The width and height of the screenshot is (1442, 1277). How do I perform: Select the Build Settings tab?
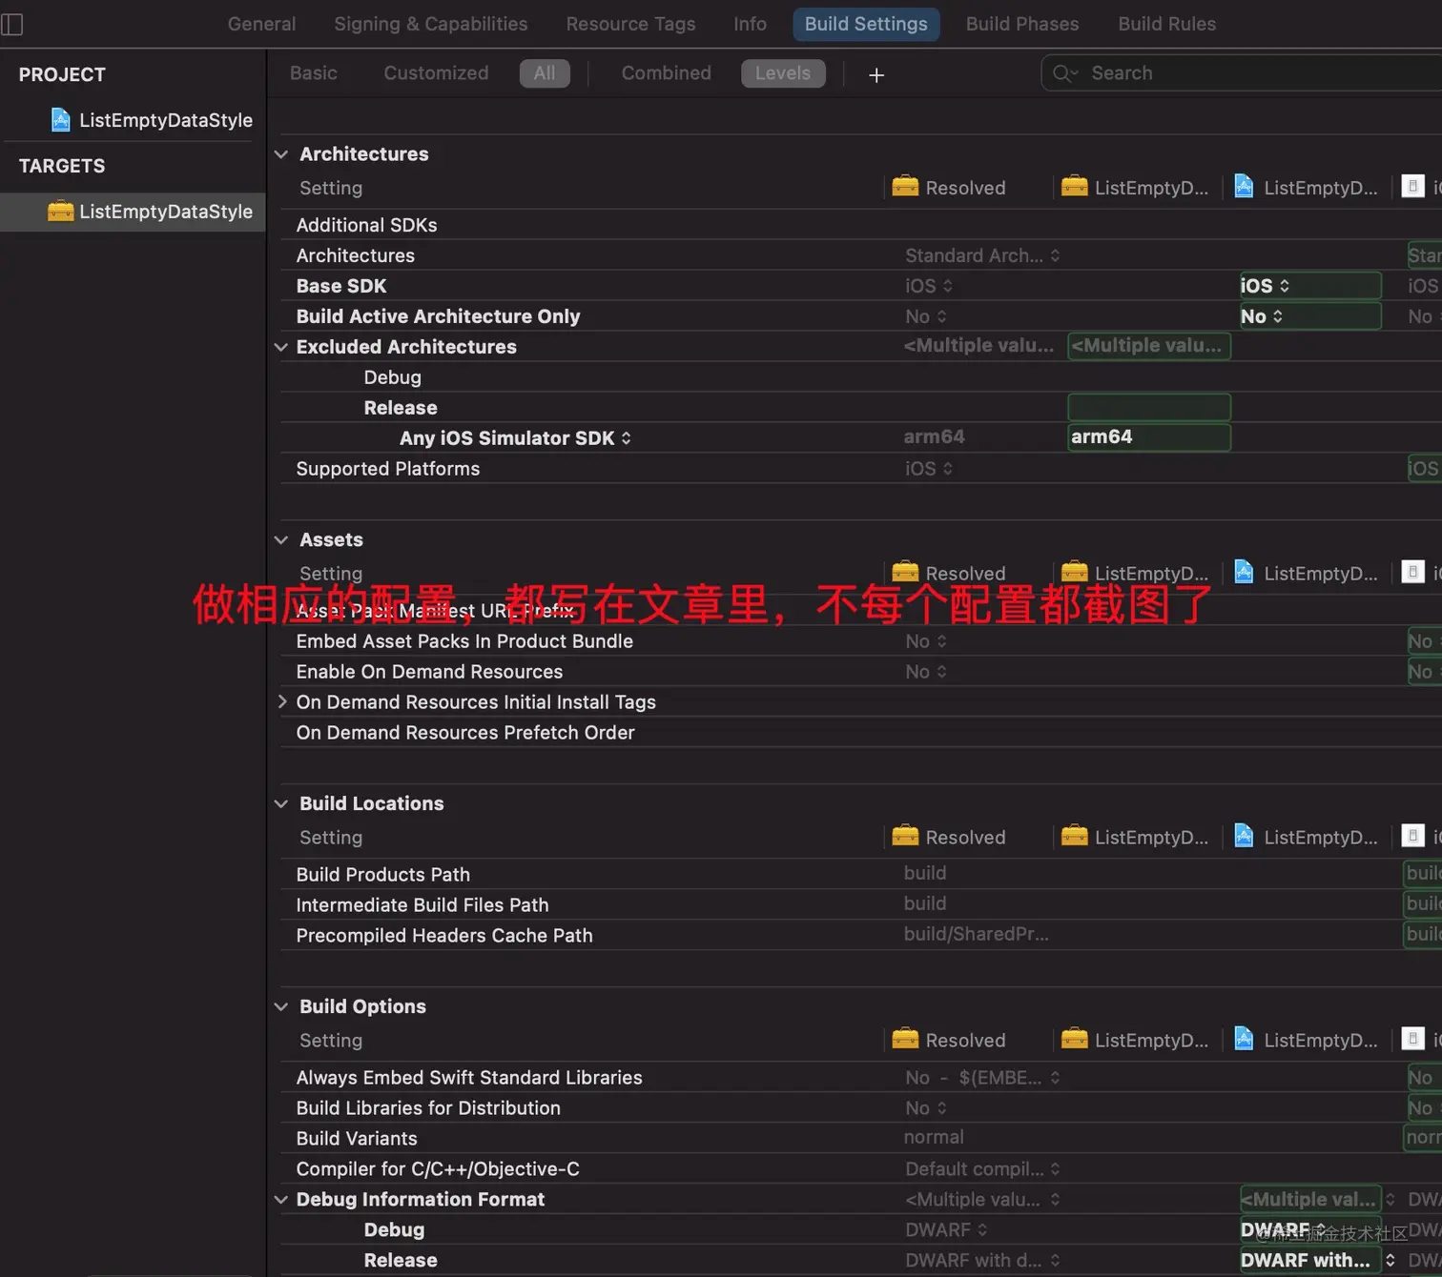click(866, 24)
